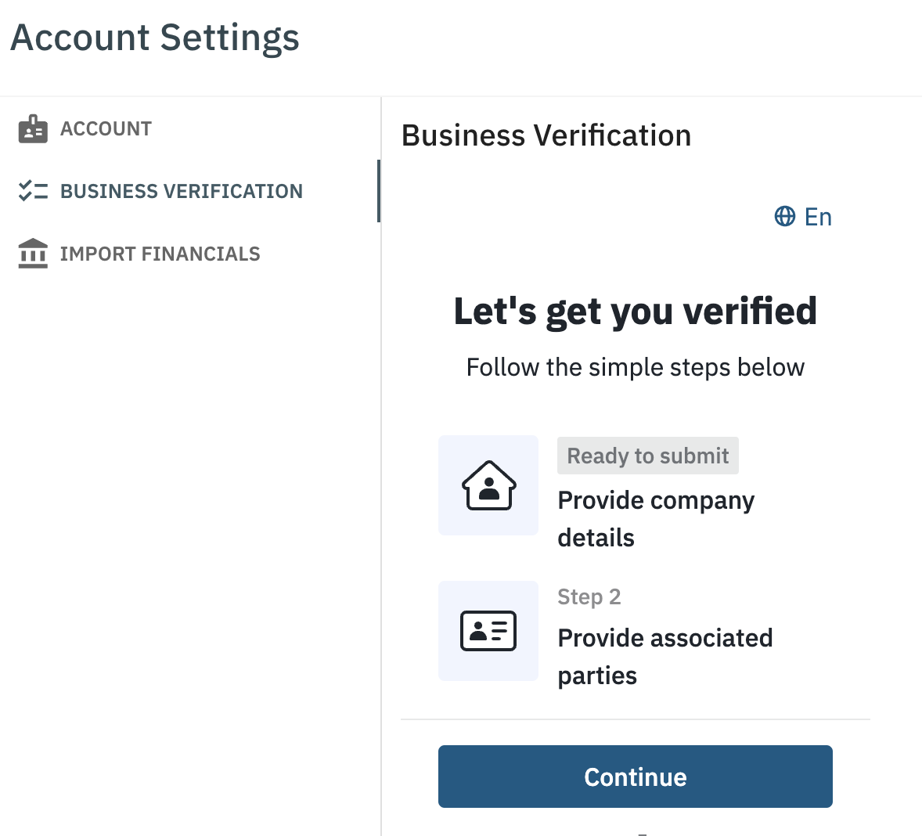Screen dimensions: 922x836
Task: Click the columned bank building icon in the sidebar
Action: click(32, 253)
